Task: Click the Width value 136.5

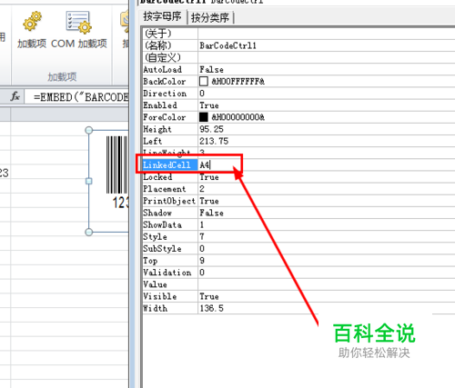Action: point(211,308)
